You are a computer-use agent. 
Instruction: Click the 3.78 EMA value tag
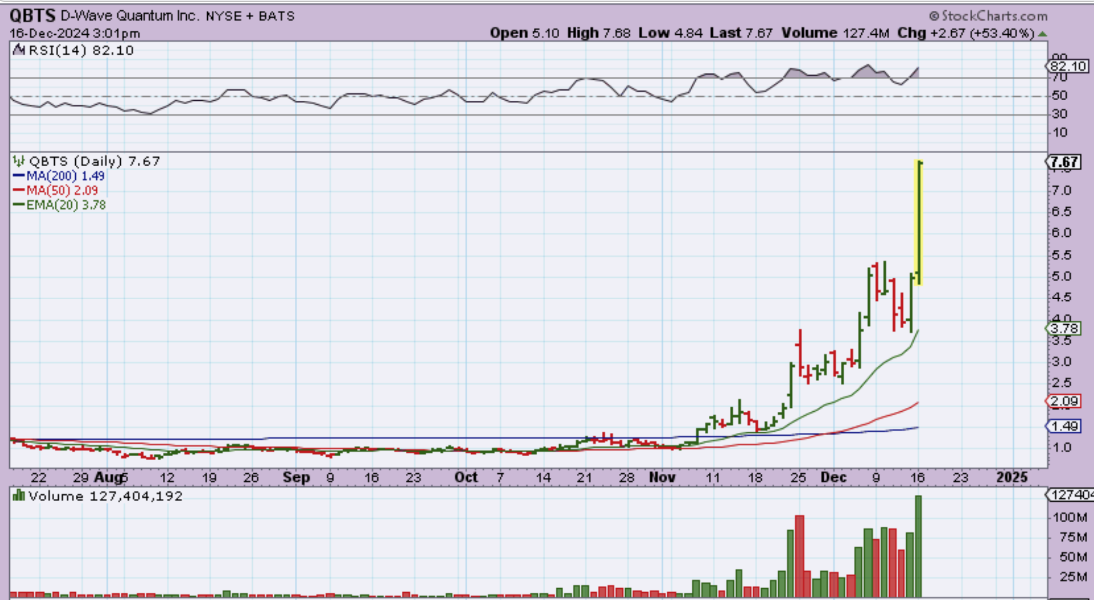pyautogui.click(x=1063, y=329)
